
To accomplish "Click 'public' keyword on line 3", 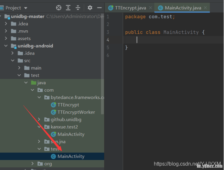I will [x=134, y=32].
